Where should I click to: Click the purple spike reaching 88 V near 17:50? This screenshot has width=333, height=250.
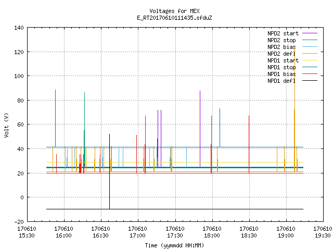200,129
